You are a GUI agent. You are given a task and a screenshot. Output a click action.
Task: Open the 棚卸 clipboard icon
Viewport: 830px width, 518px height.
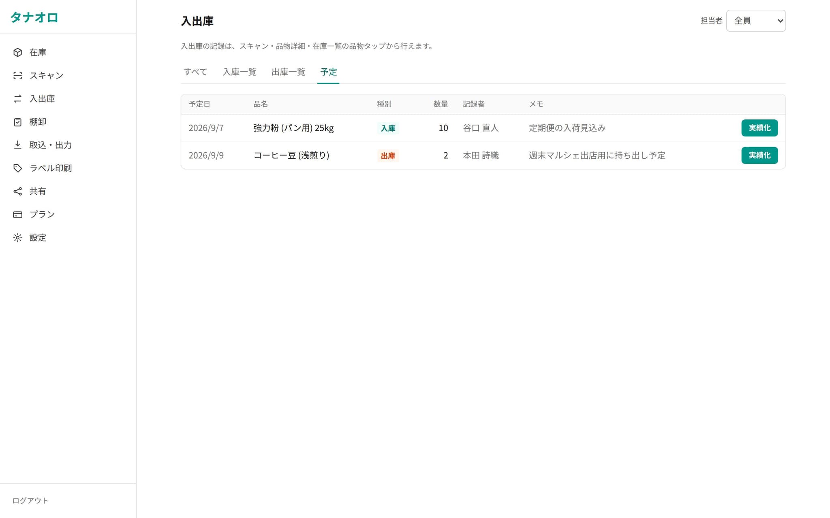click(17, 122)
